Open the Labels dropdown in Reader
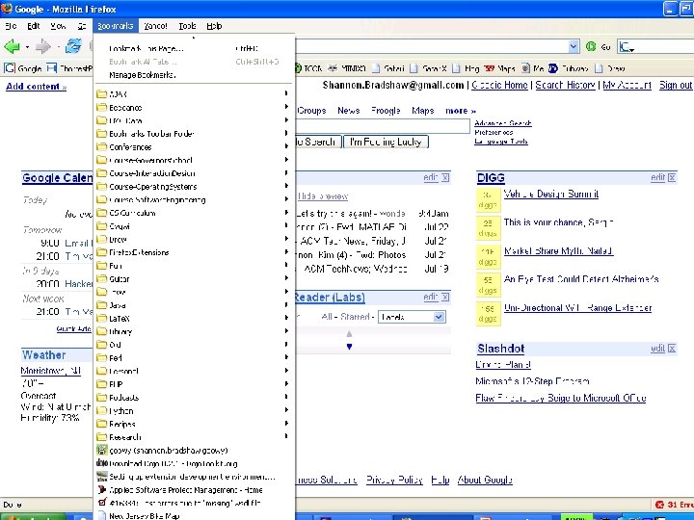This screenshot has height=520, width=694. 412,317
